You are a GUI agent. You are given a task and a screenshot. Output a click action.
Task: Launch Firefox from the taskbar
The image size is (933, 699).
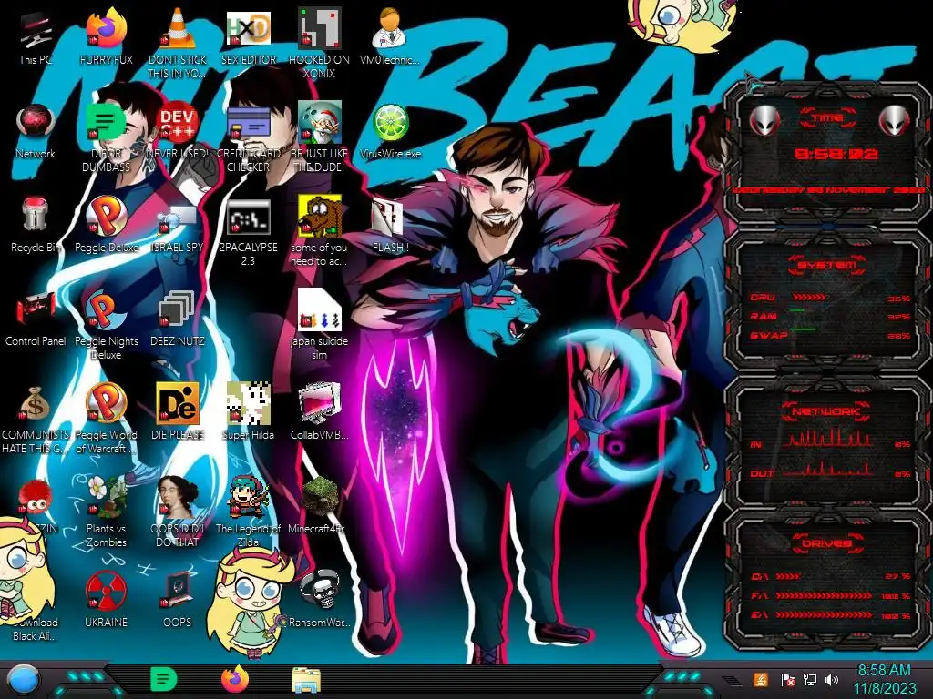(x=234, y=679)
